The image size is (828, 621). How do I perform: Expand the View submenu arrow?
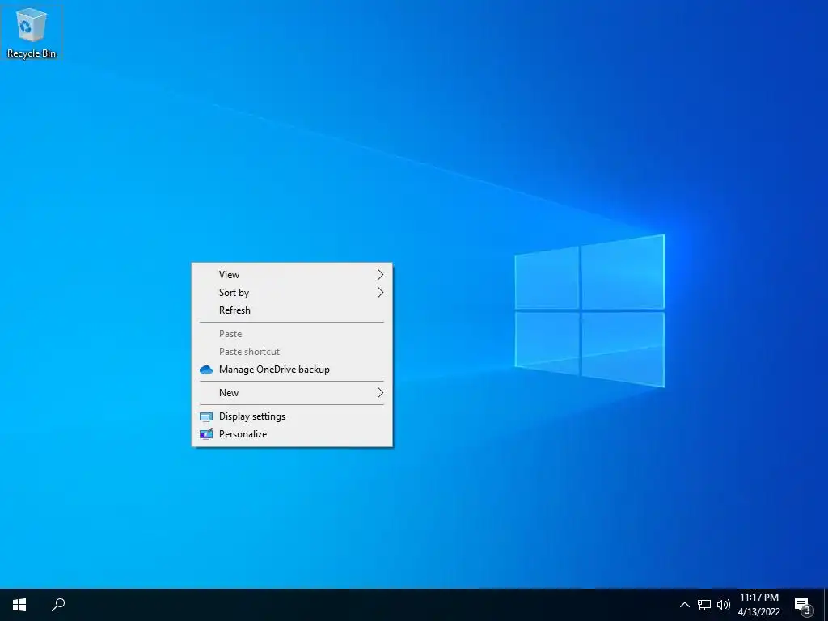pos(380,275)
